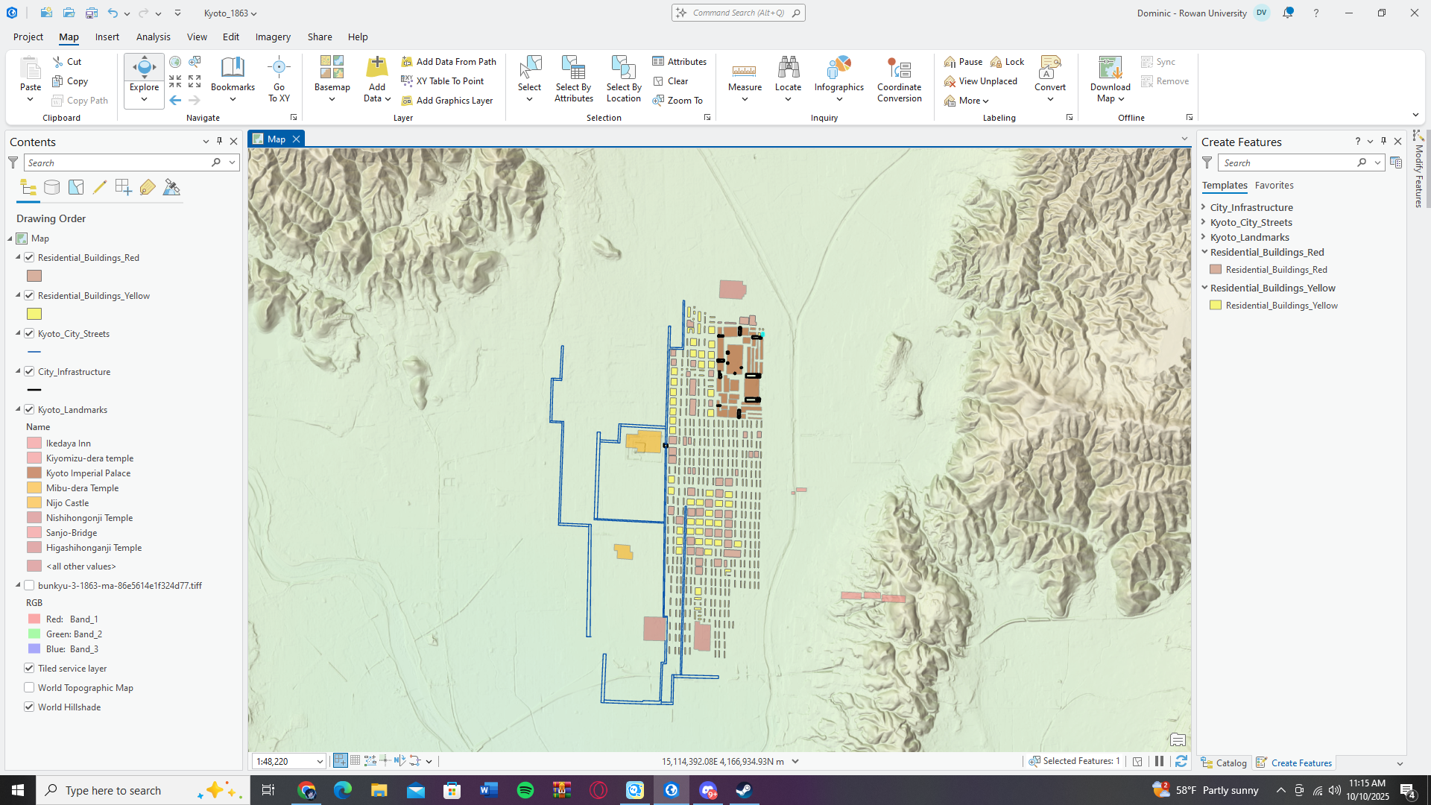Viewport: 1431px width, 805px height.
Task: Activate the Measure tool
Action: tap(745, 78)
